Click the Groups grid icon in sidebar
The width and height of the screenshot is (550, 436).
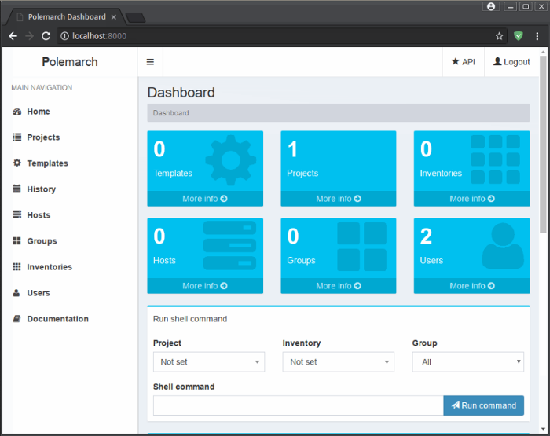[17, 241]
